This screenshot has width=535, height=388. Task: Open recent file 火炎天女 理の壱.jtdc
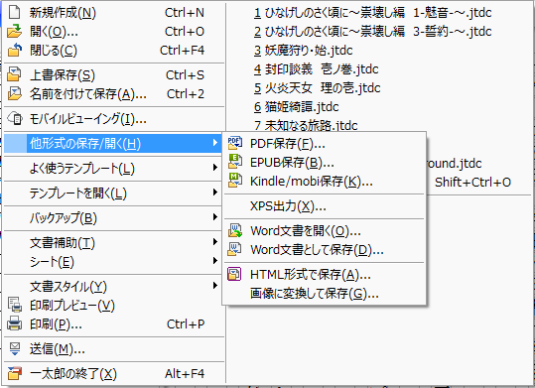[317, 87]
